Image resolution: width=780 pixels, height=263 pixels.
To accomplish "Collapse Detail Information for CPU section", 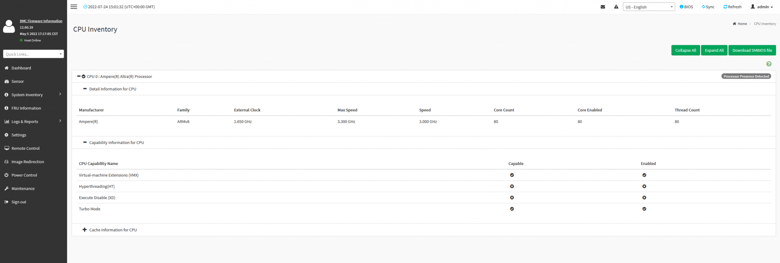I will [85, 89].
